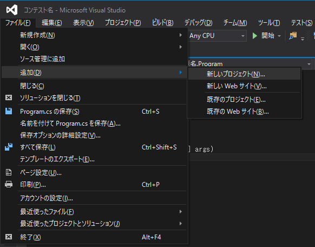This screenshot has height=247, width=315.
Task: Open the デバッグ(D) menu
Action: (198, 23)
